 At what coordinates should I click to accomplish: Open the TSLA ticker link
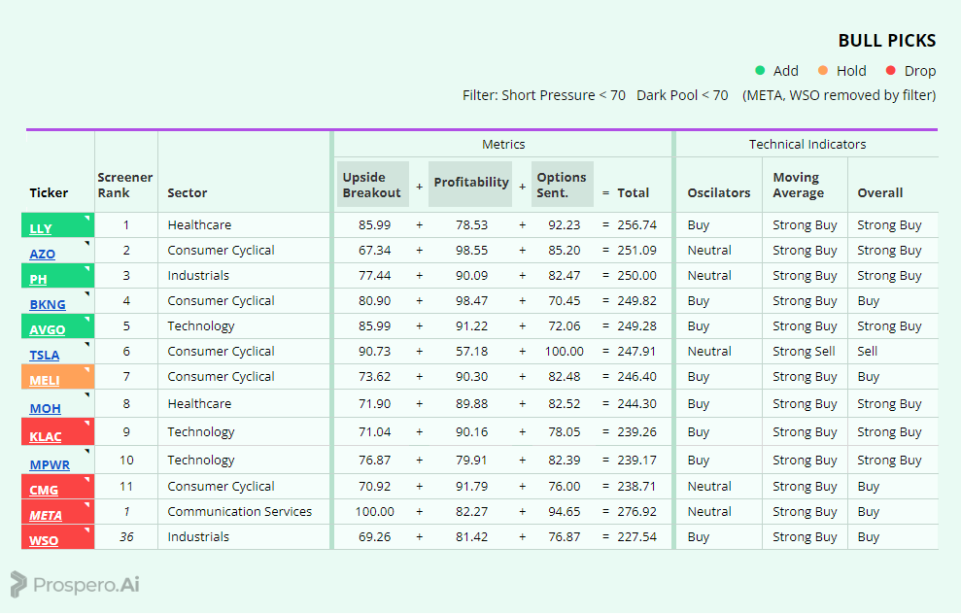(x=44, y=355)
